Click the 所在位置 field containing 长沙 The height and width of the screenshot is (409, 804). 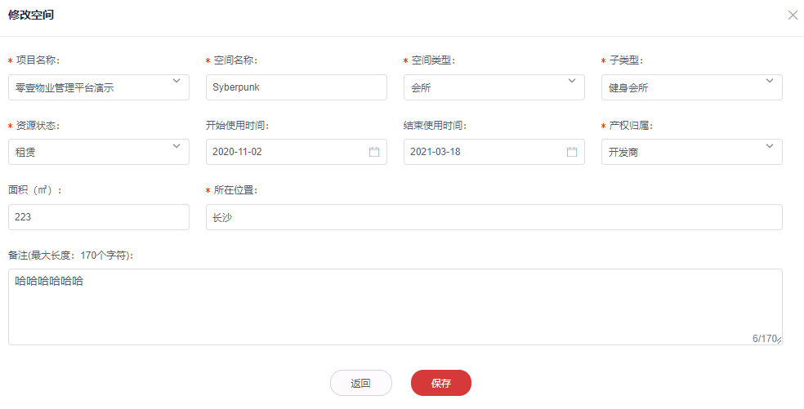[x=494, y=217]
